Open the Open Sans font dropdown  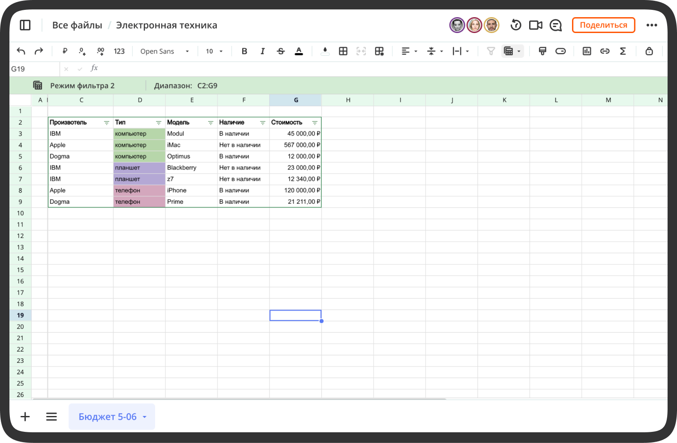point(165,51)
